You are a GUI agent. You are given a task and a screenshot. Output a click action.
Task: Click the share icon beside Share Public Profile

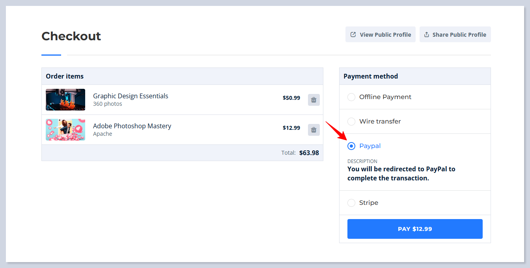point(427,35)
